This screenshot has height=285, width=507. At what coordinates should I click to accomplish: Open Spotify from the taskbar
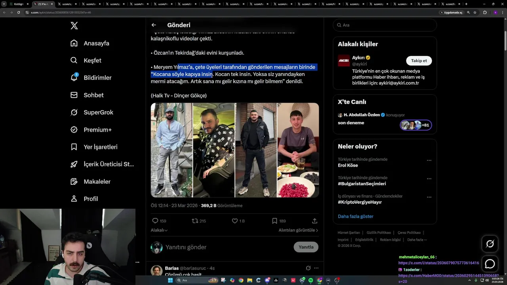(311, 280)
